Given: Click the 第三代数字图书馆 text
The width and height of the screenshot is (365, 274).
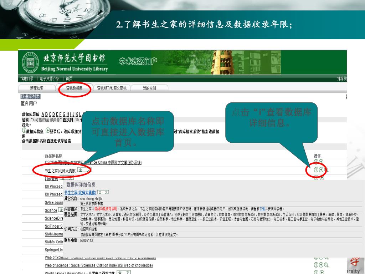Looking at the screenshot, I should pyautogui.click(x=92, y=204).
